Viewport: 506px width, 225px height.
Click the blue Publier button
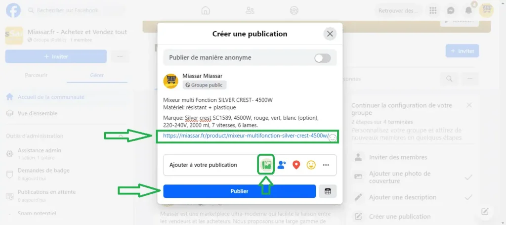tap(239, 191)
